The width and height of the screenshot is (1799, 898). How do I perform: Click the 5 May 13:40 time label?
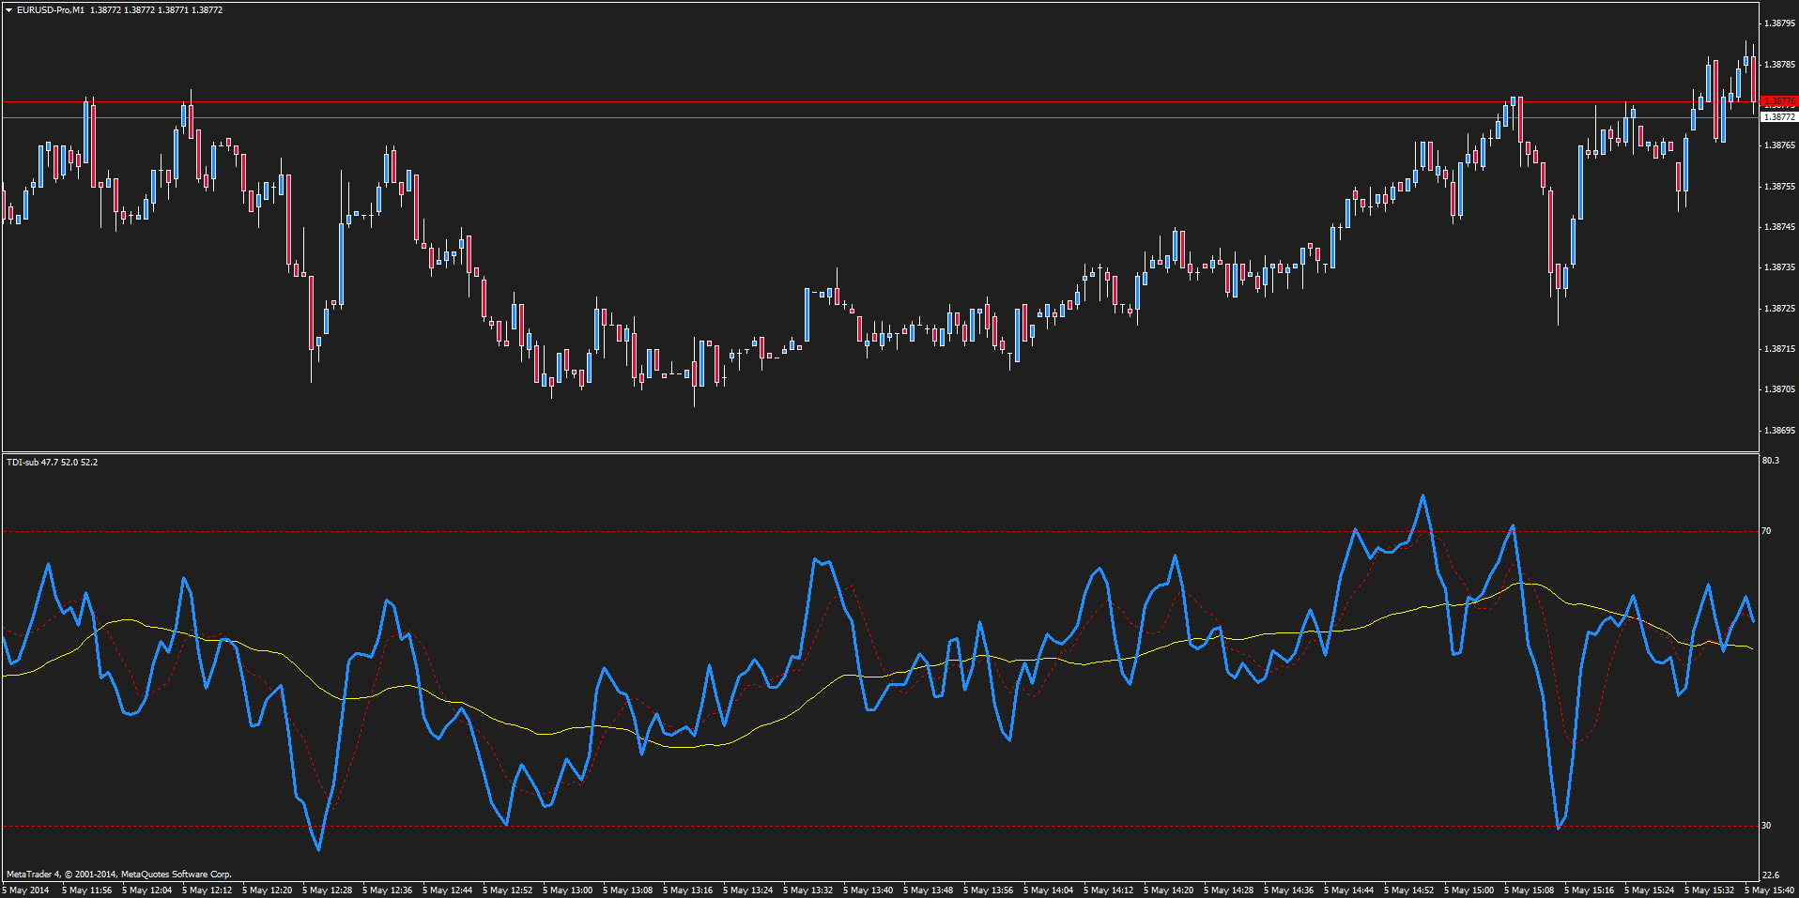pyautogui.click(x=868, y=890)
